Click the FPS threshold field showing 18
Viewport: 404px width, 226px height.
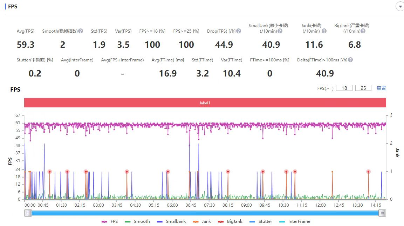coord(344,88)
